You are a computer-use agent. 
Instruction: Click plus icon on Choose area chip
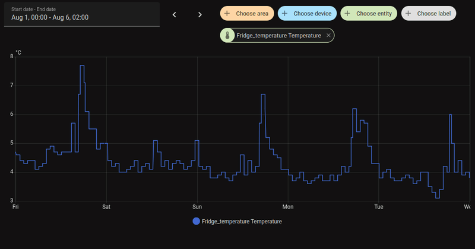tap(227, 13)
